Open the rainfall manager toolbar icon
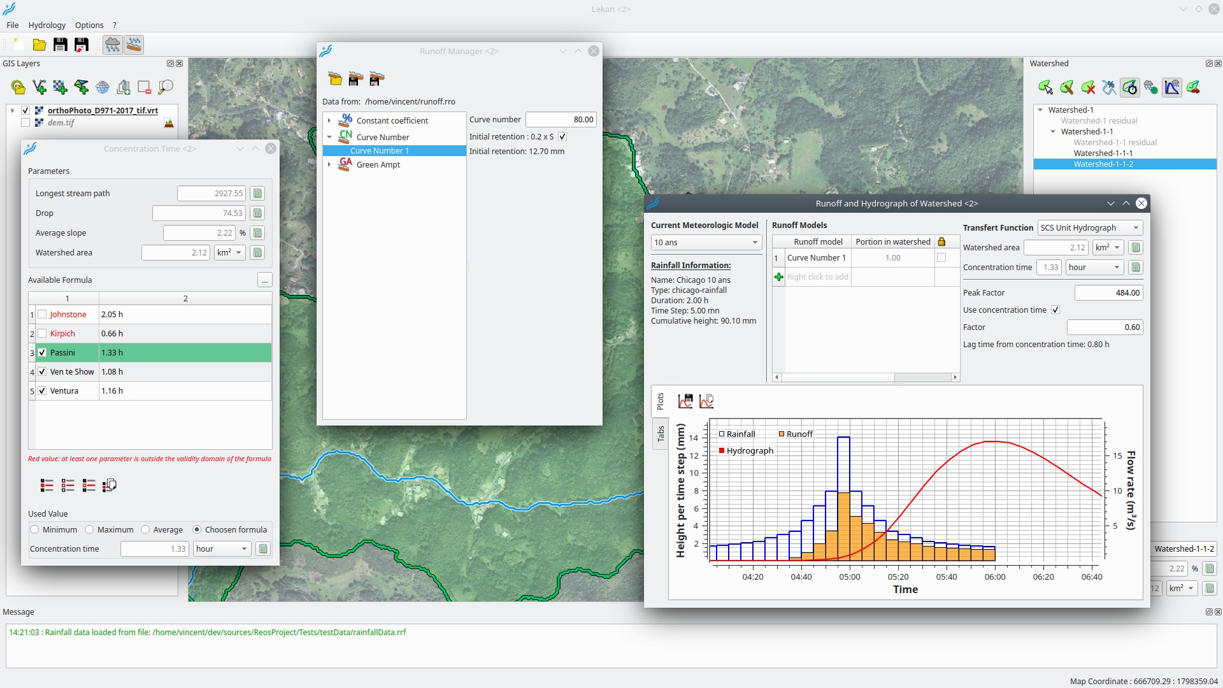This screenshot has width=1223, height=688. tap(112, 45)
